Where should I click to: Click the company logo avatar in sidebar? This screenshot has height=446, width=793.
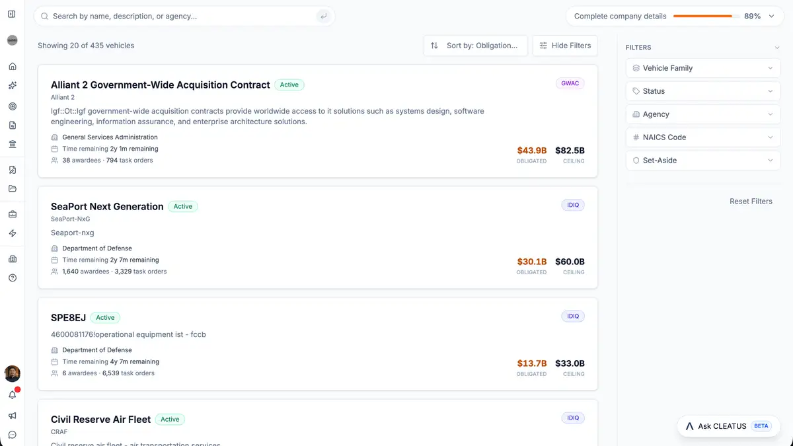[x=12, y=40]
